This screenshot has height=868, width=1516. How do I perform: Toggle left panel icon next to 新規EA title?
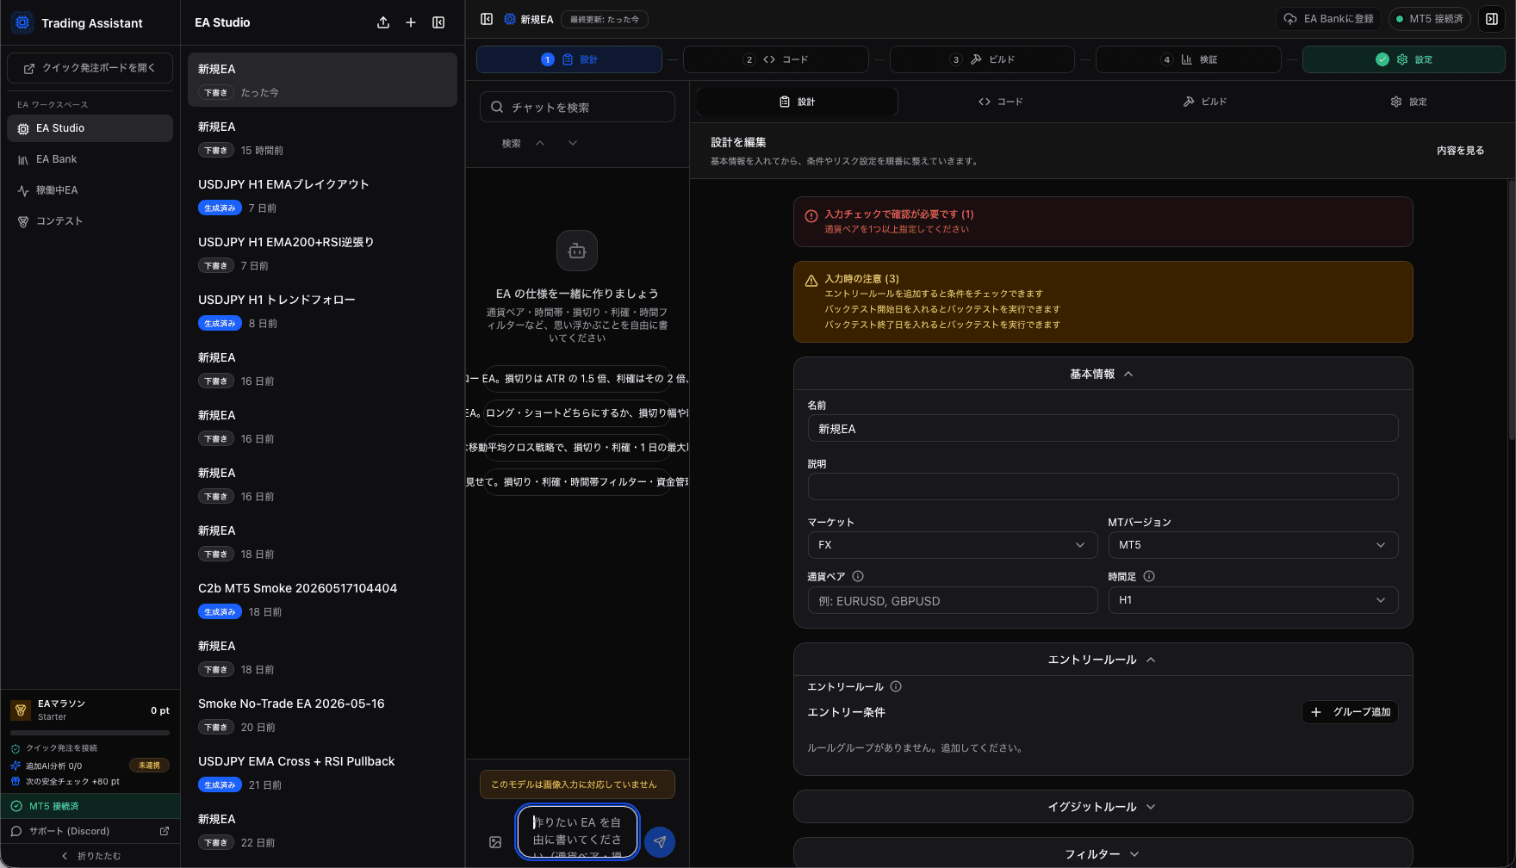(x=487, y=19)
